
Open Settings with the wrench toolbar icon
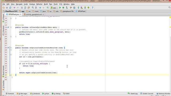[x=71, y=8]
